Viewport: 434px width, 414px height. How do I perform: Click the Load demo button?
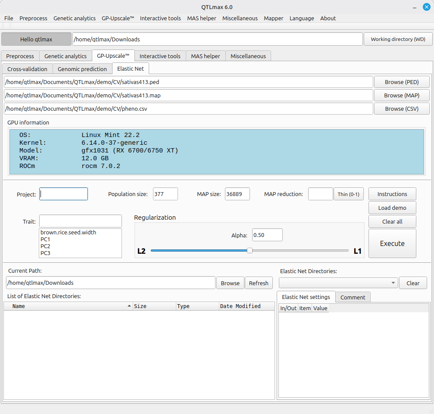click(392, 208)
